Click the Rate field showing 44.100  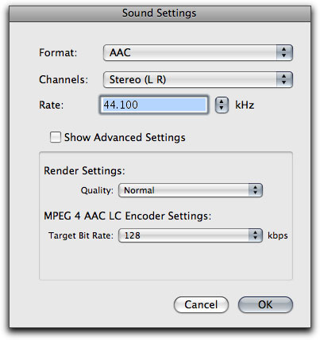click(154, 105)
